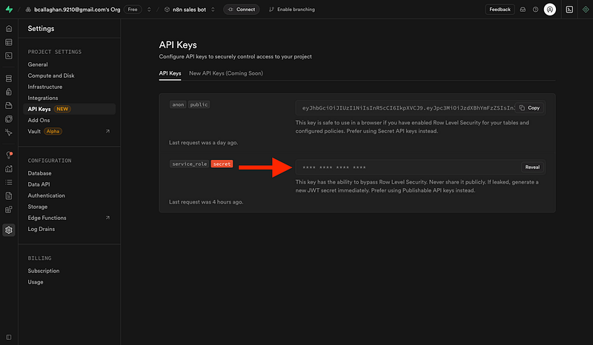Open the Home icon in the sidebar

(x=8, y=29)
